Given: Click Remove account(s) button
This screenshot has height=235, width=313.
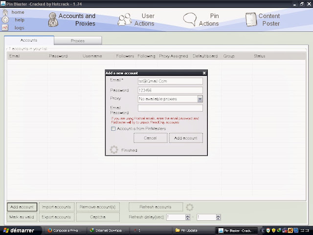Looking at the screenshot, I should point(98,207).
